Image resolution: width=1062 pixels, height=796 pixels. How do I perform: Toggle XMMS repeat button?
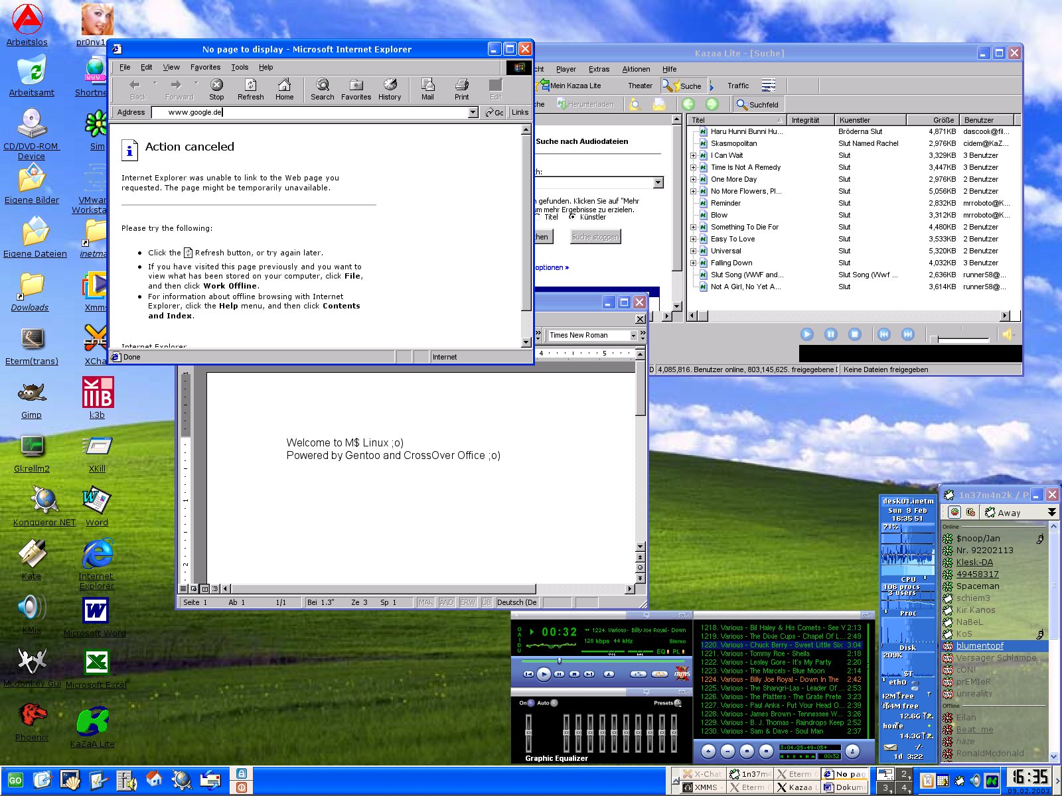coord(660,674)
